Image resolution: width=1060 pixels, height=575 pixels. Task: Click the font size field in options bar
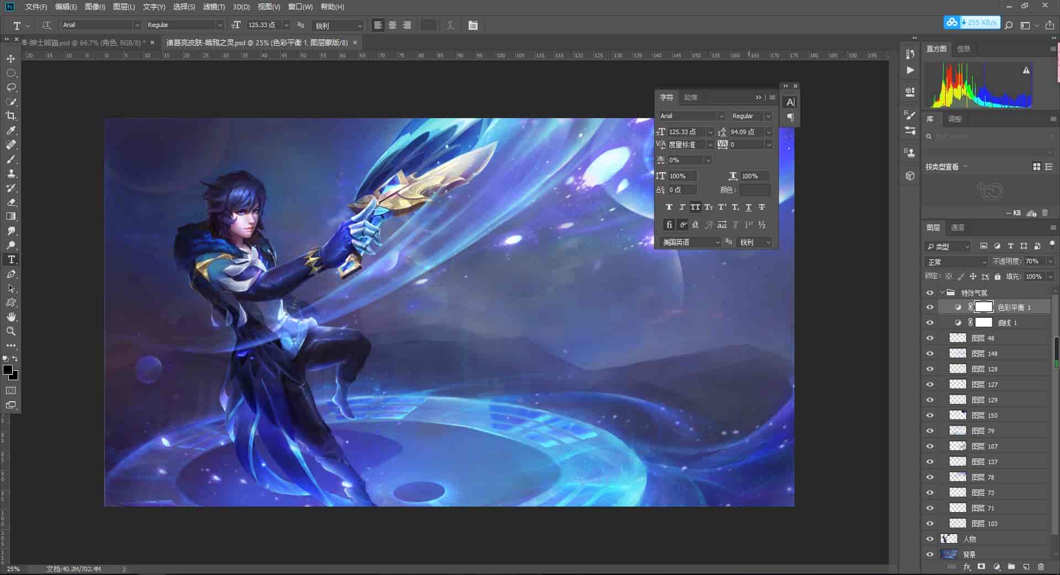(x=264, y=25)
